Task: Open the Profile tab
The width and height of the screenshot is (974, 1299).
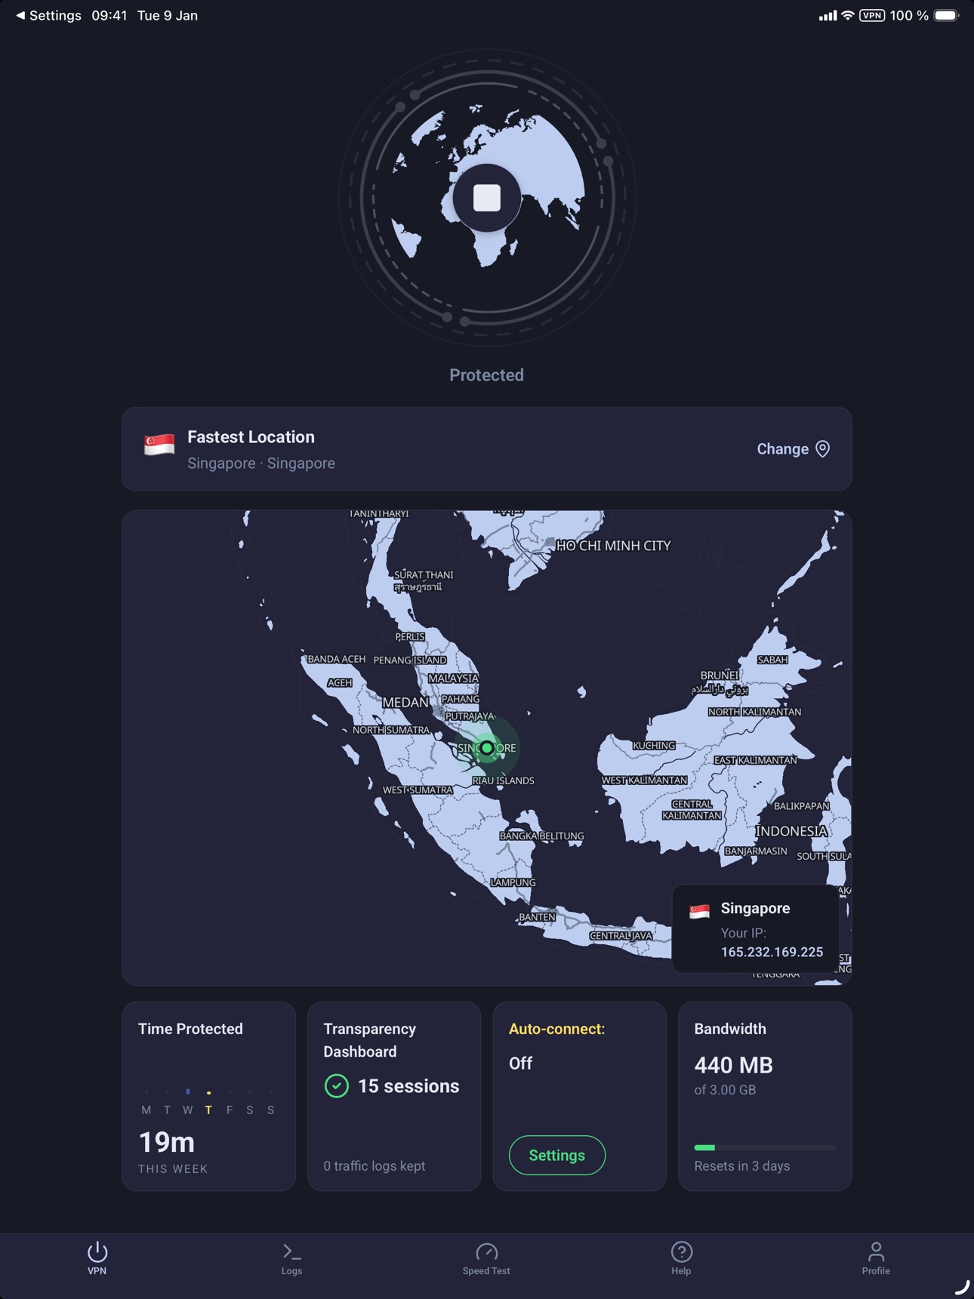Action: tap(876, 1258)
